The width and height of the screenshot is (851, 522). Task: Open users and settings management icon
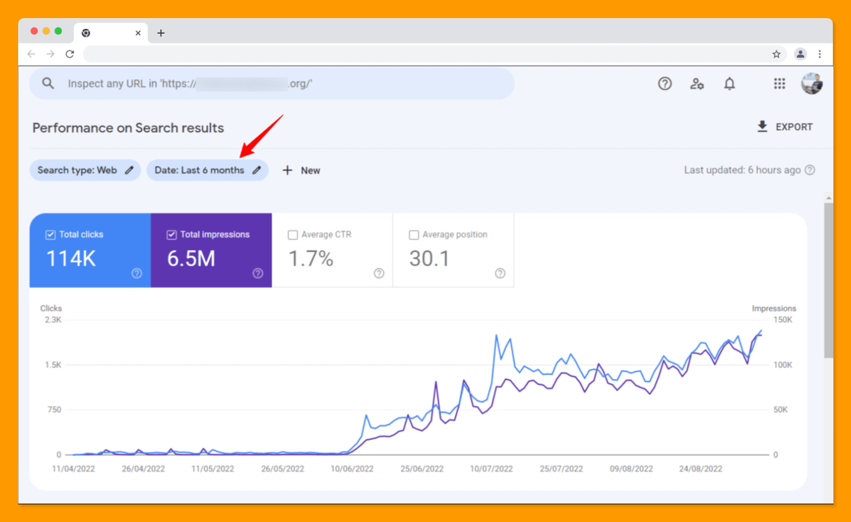pos(697,84)
